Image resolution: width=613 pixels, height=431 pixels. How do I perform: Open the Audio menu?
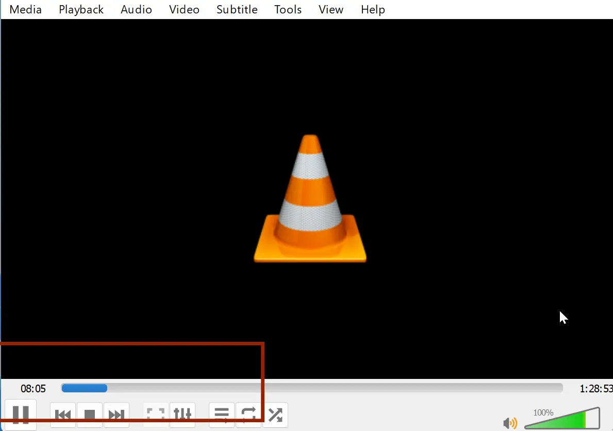136,9
